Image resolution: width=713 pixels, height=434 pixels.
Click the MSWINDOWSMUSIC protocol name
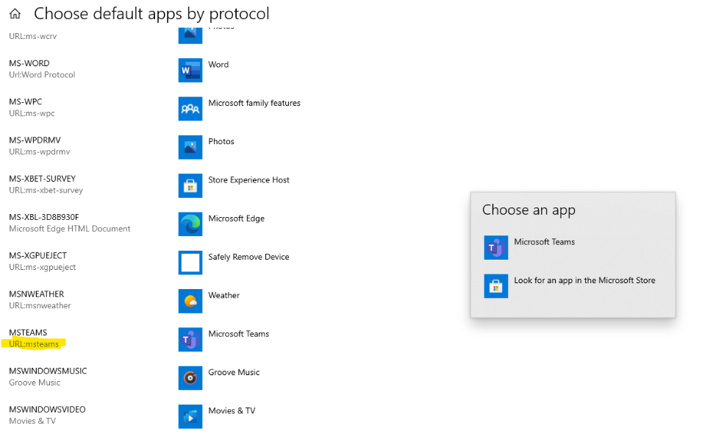click(x=48, y=371)
